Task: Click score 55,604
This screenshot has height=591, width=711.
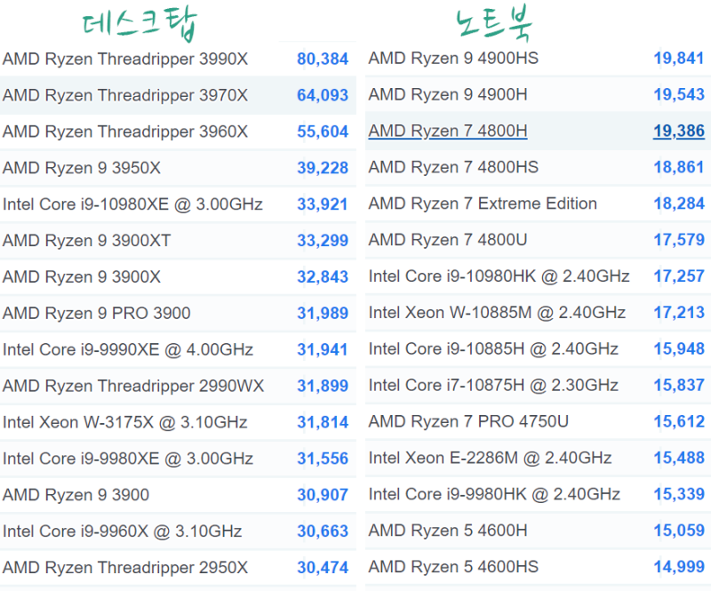Action: point(323,132)
